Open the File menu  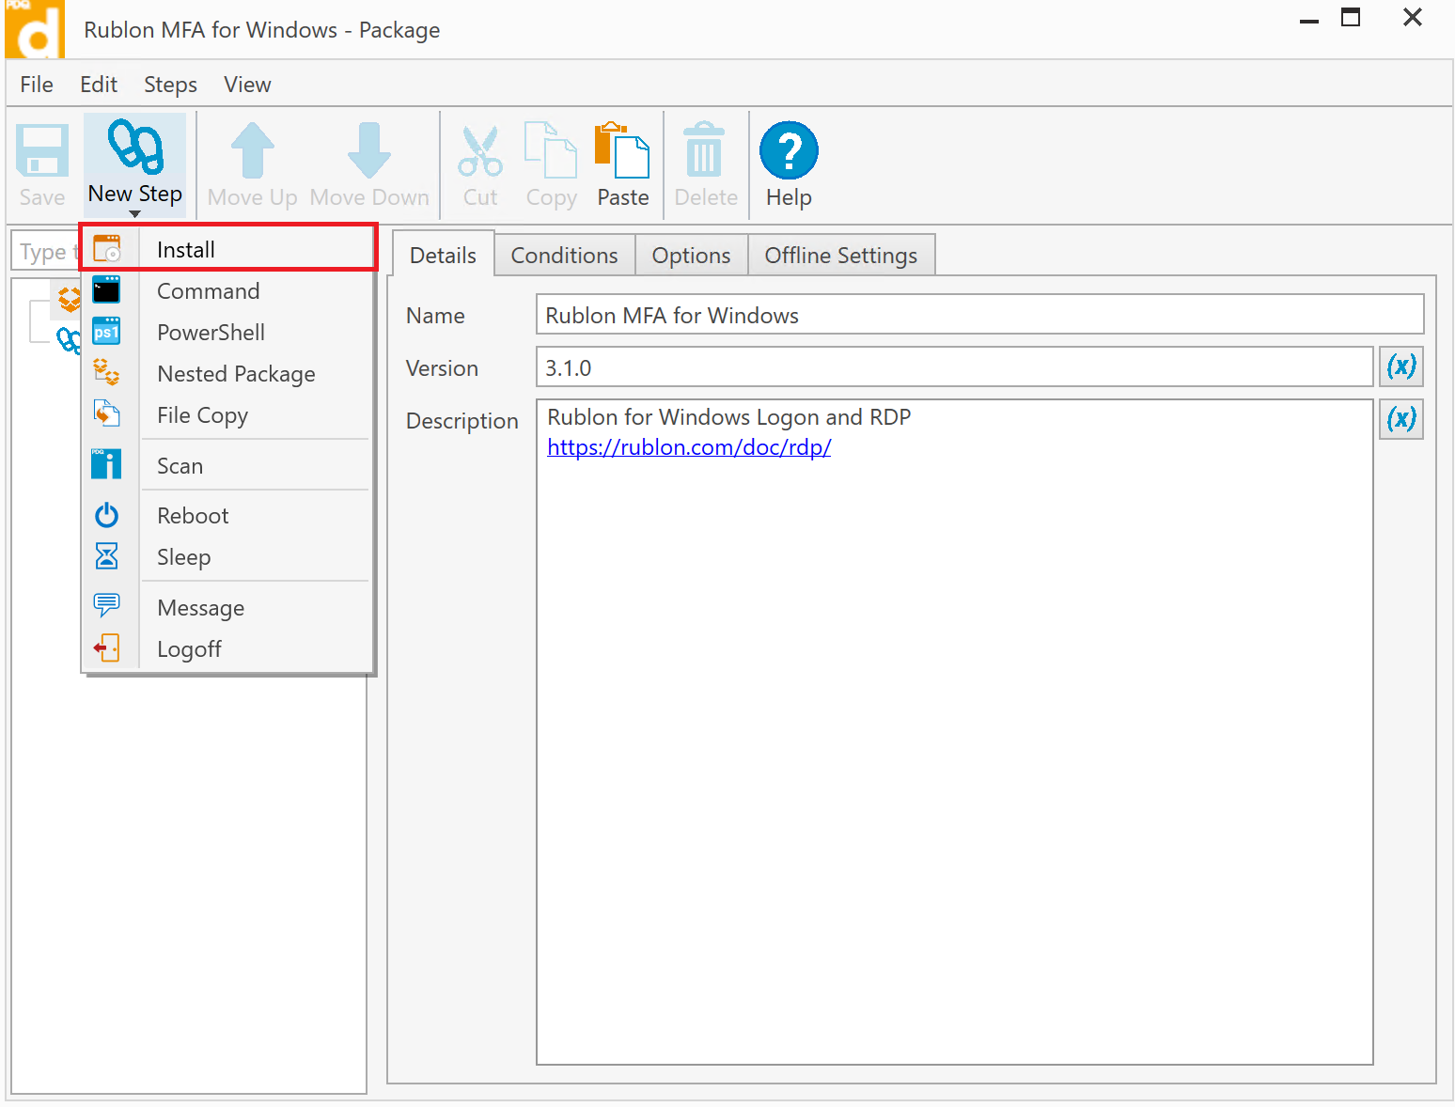point(37,85)
